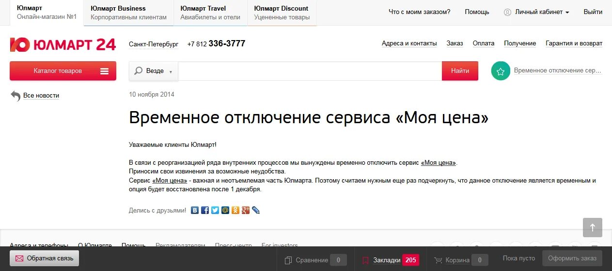Click the Корзина count badge 0
The image size is (612, 271).
click(x=480, y=260)
